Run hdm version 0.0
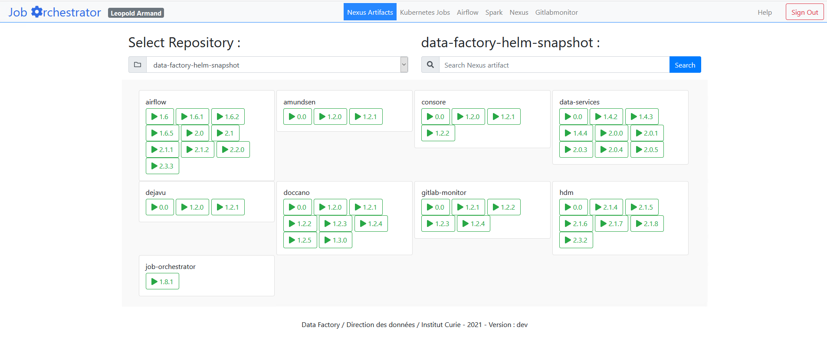The width and height of the screenshot is (827, 350). 574,207
